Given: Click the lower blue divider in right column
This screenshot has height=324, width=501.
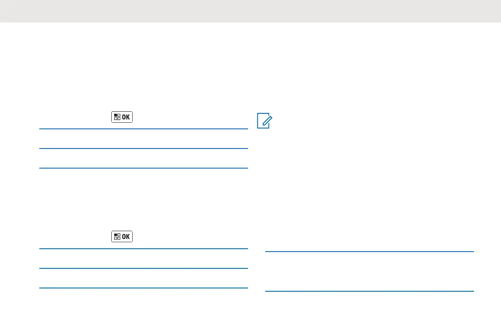Looking at the screenshot, I should (x=369, y=291).
